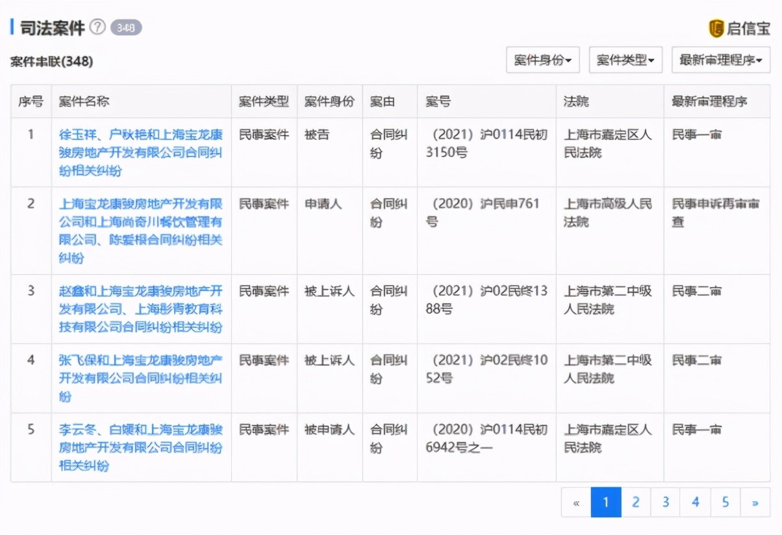Expand the 最新审理程序 filter dropdown
The image size is (782, 535).
(721, 60)
